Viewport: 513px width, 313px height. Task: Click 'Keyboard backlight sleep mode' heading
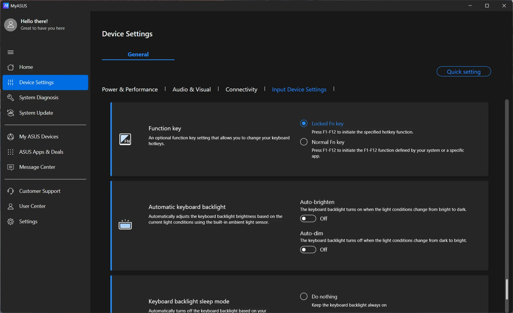(189, 302)
